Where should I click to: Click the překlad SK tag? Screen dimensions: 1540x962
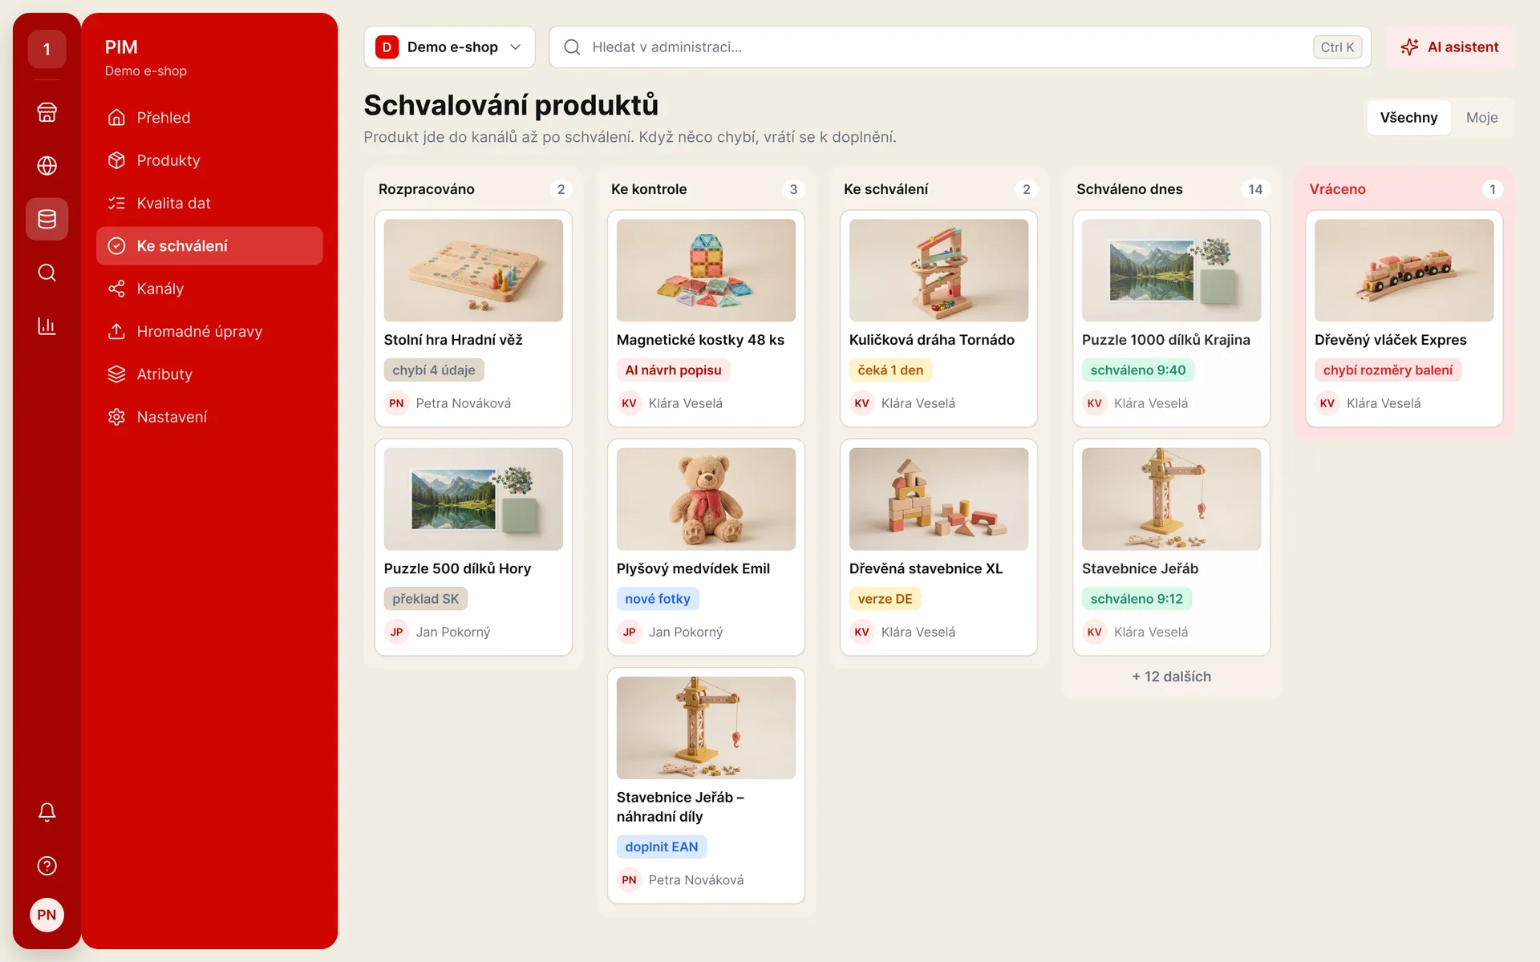[425, 599]
